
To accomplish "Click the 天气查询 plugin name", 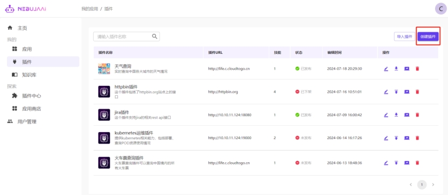I will [123, 66].
